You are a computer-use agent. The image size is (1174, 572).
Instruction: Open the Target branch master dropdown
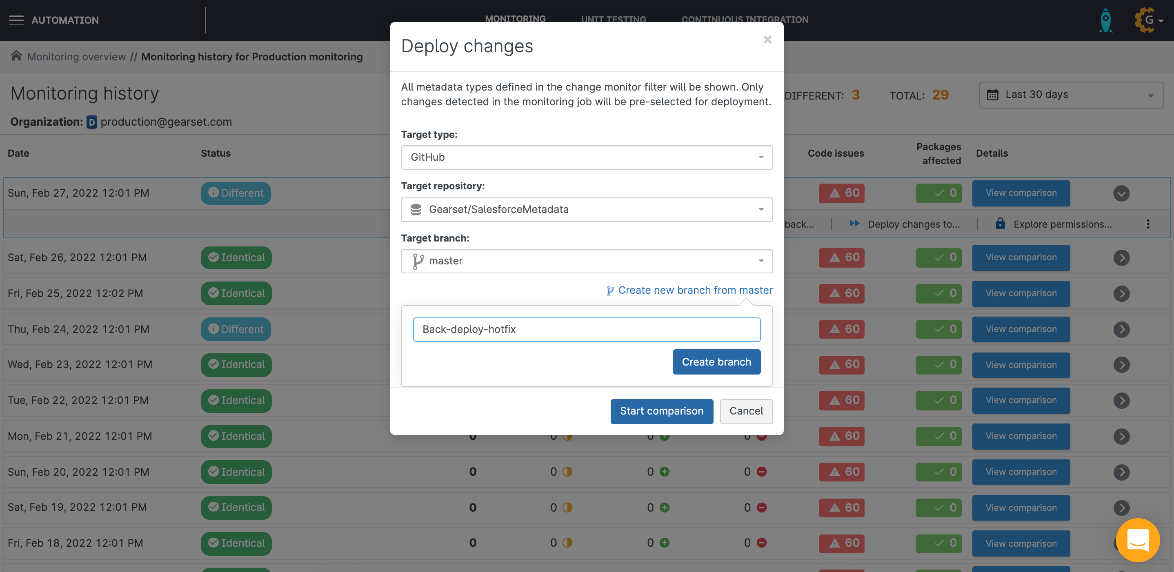pyautogui.click(x=586, y=261)
